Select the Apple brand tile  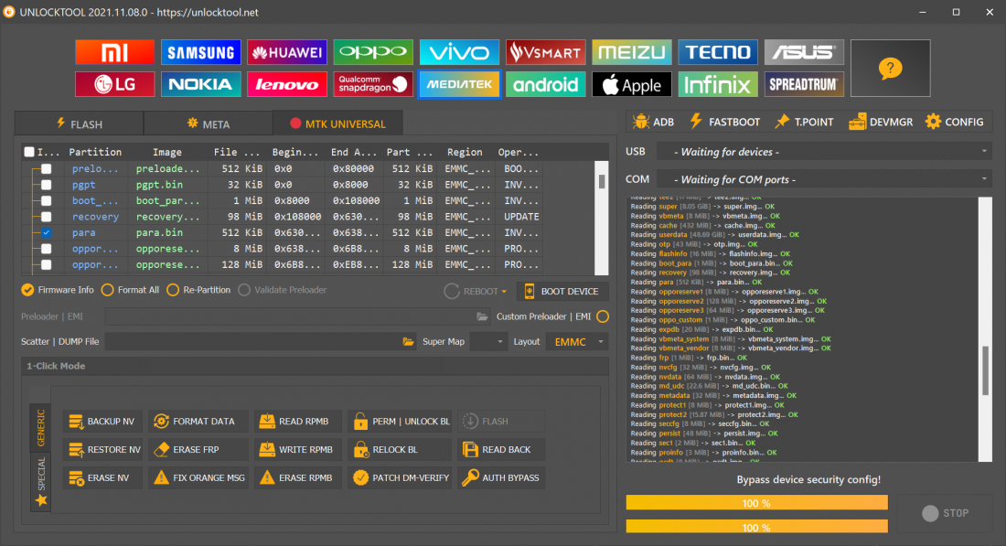pyautogui.click(x=632, y=84)
